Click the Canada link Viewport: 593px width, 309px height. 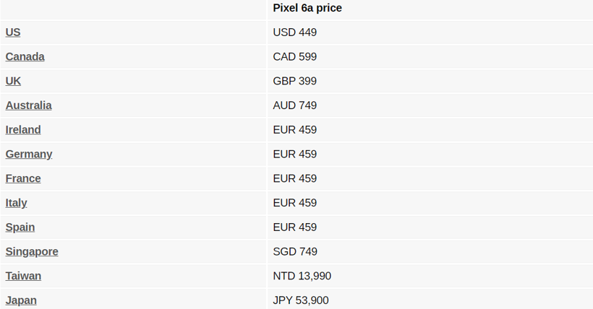(25, 57)
